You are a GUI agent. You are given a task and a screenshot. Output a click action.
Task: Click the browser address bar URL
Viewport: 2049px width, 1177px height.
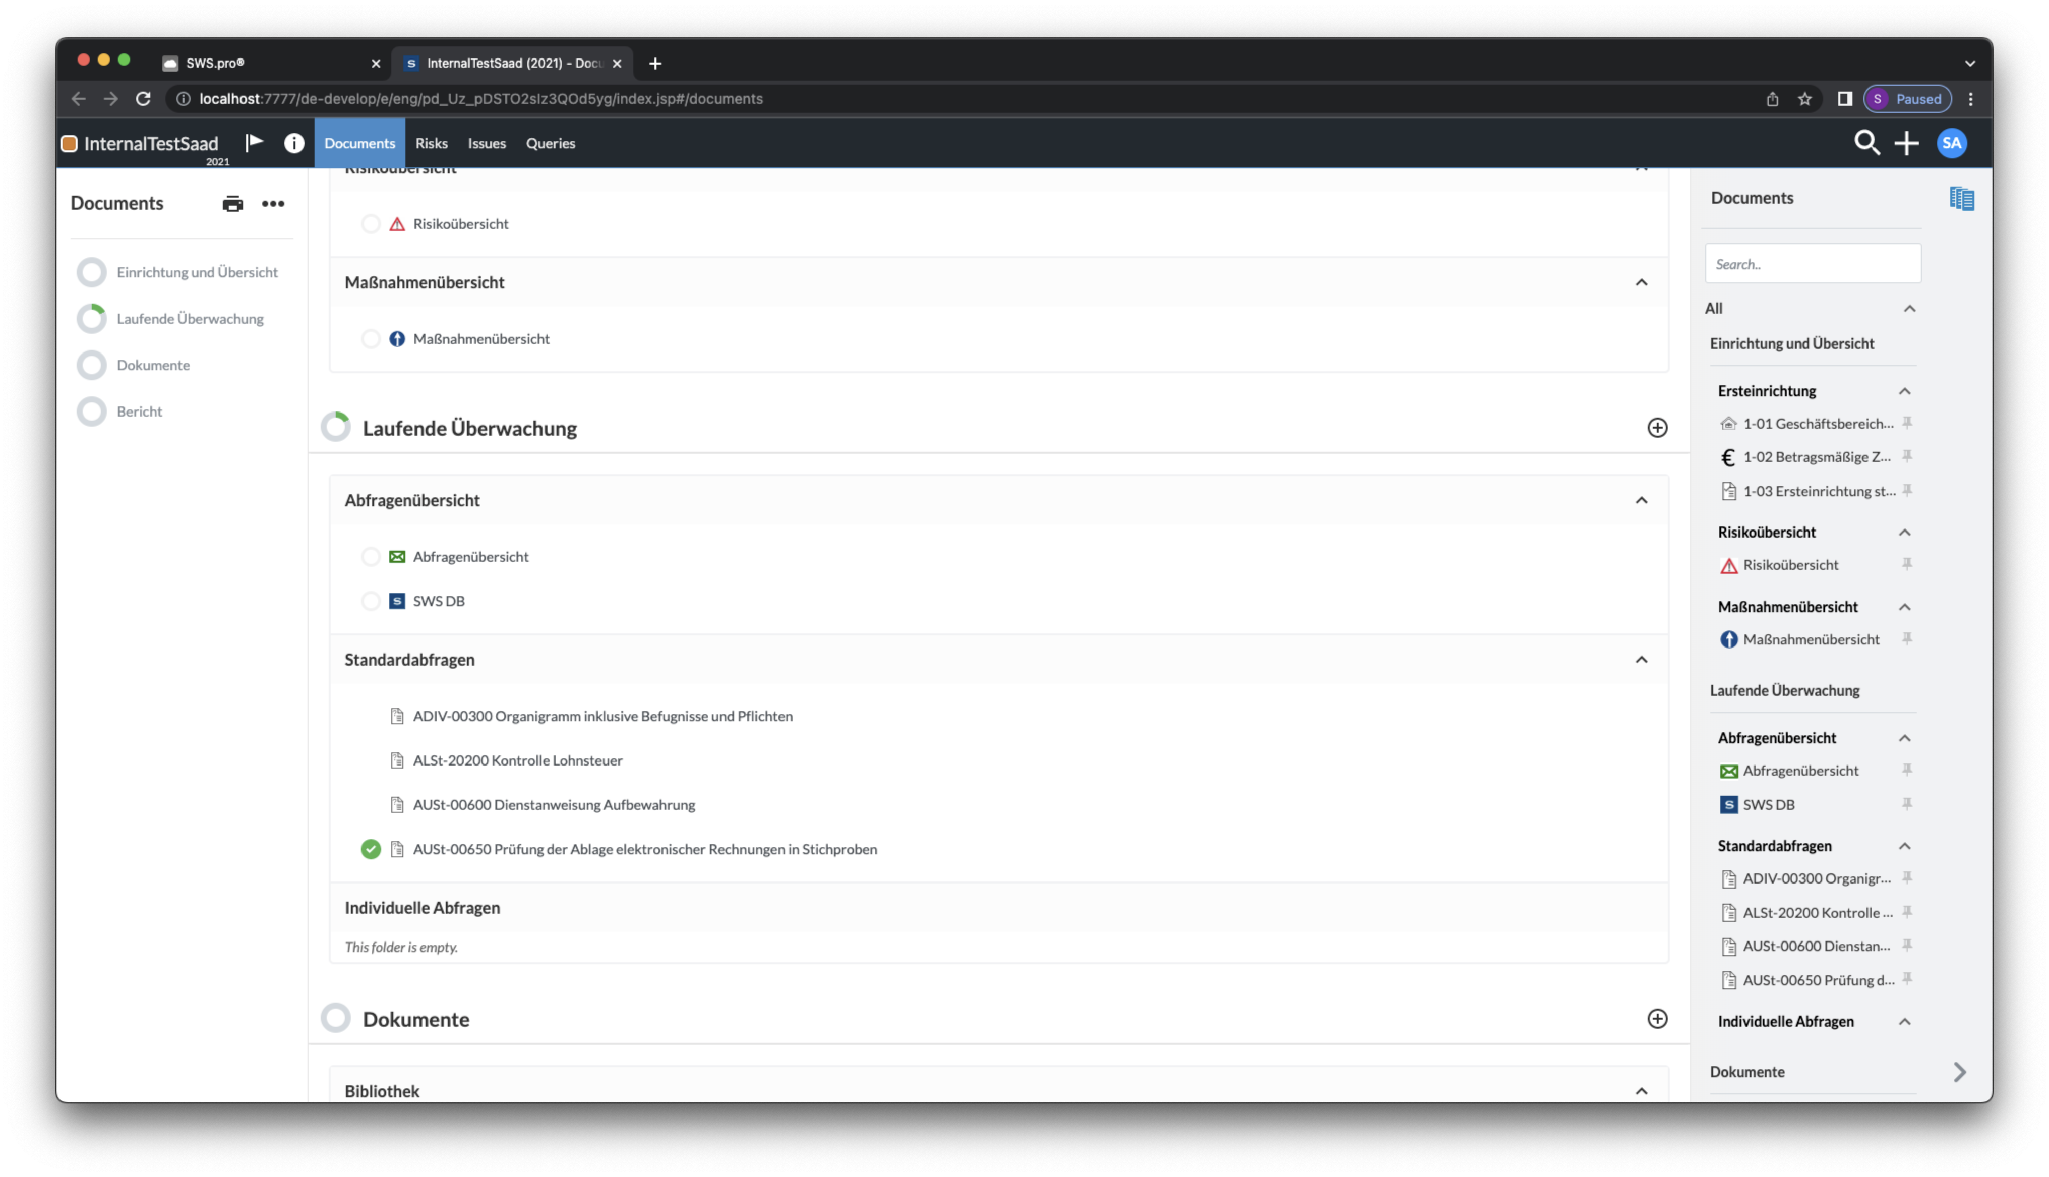481,99
